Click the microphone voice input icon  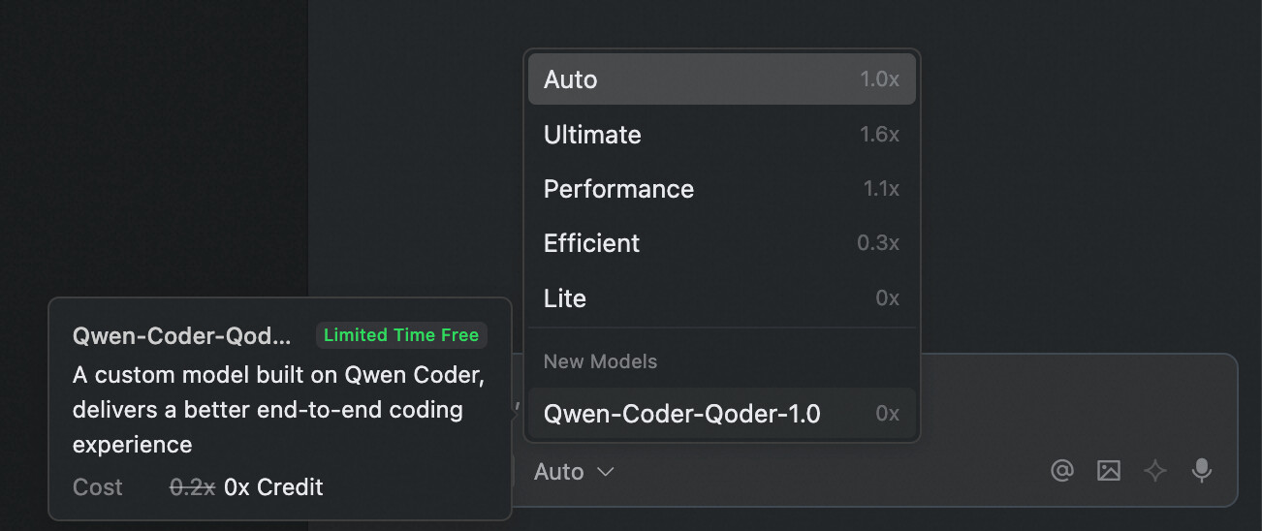[1201, 471]
